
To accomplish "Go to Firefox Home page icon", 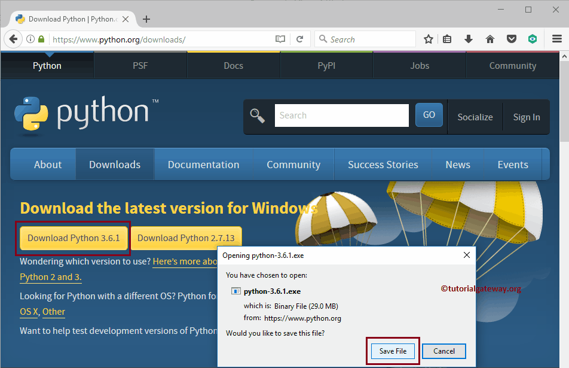I will (490, 39).
